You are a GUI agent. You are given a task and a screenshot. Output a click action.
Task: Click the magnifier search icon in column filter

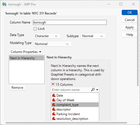pos(93,90)
